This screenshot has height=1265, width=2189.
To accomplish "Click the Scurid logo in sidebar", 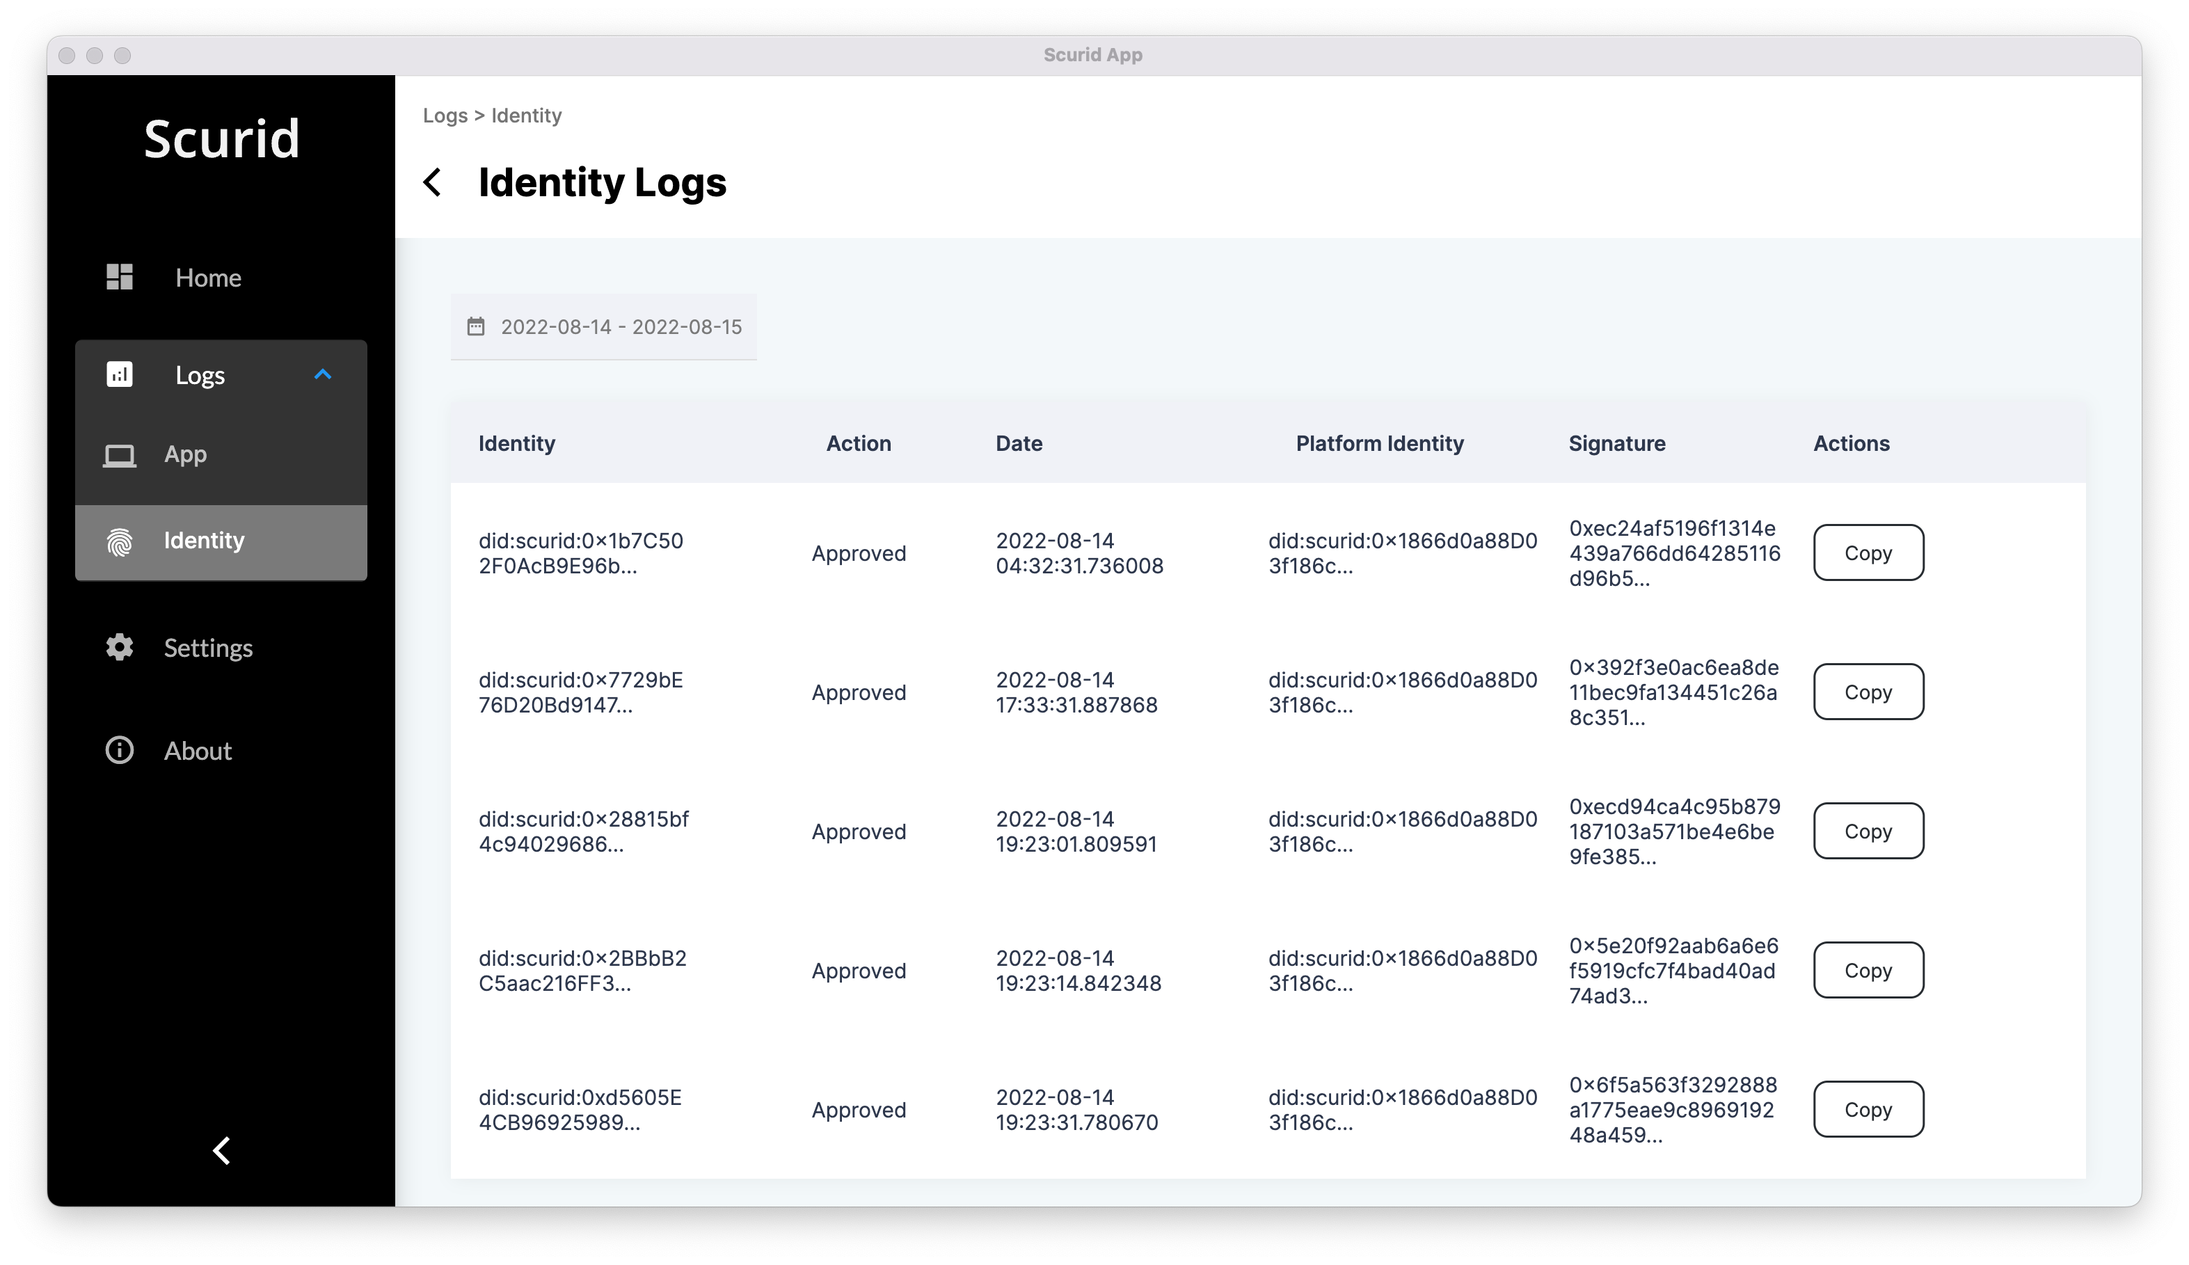I will [221, 138].
